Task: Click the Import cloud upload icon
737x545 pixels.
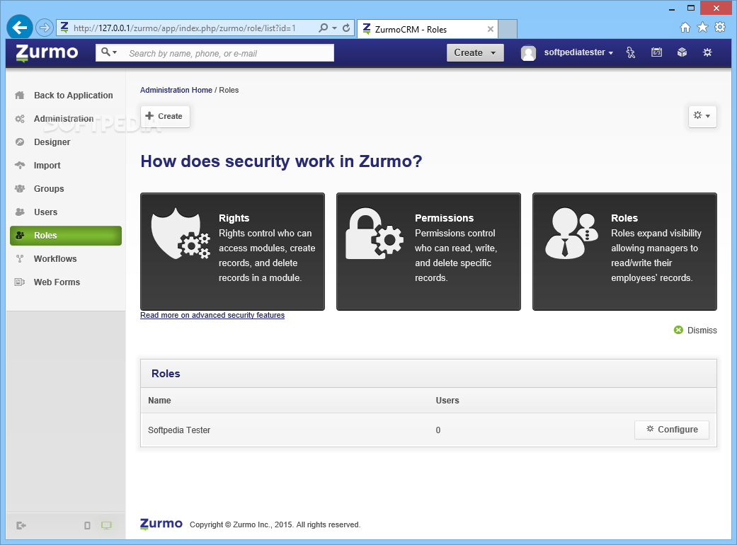Action: [x=20, y=165]
